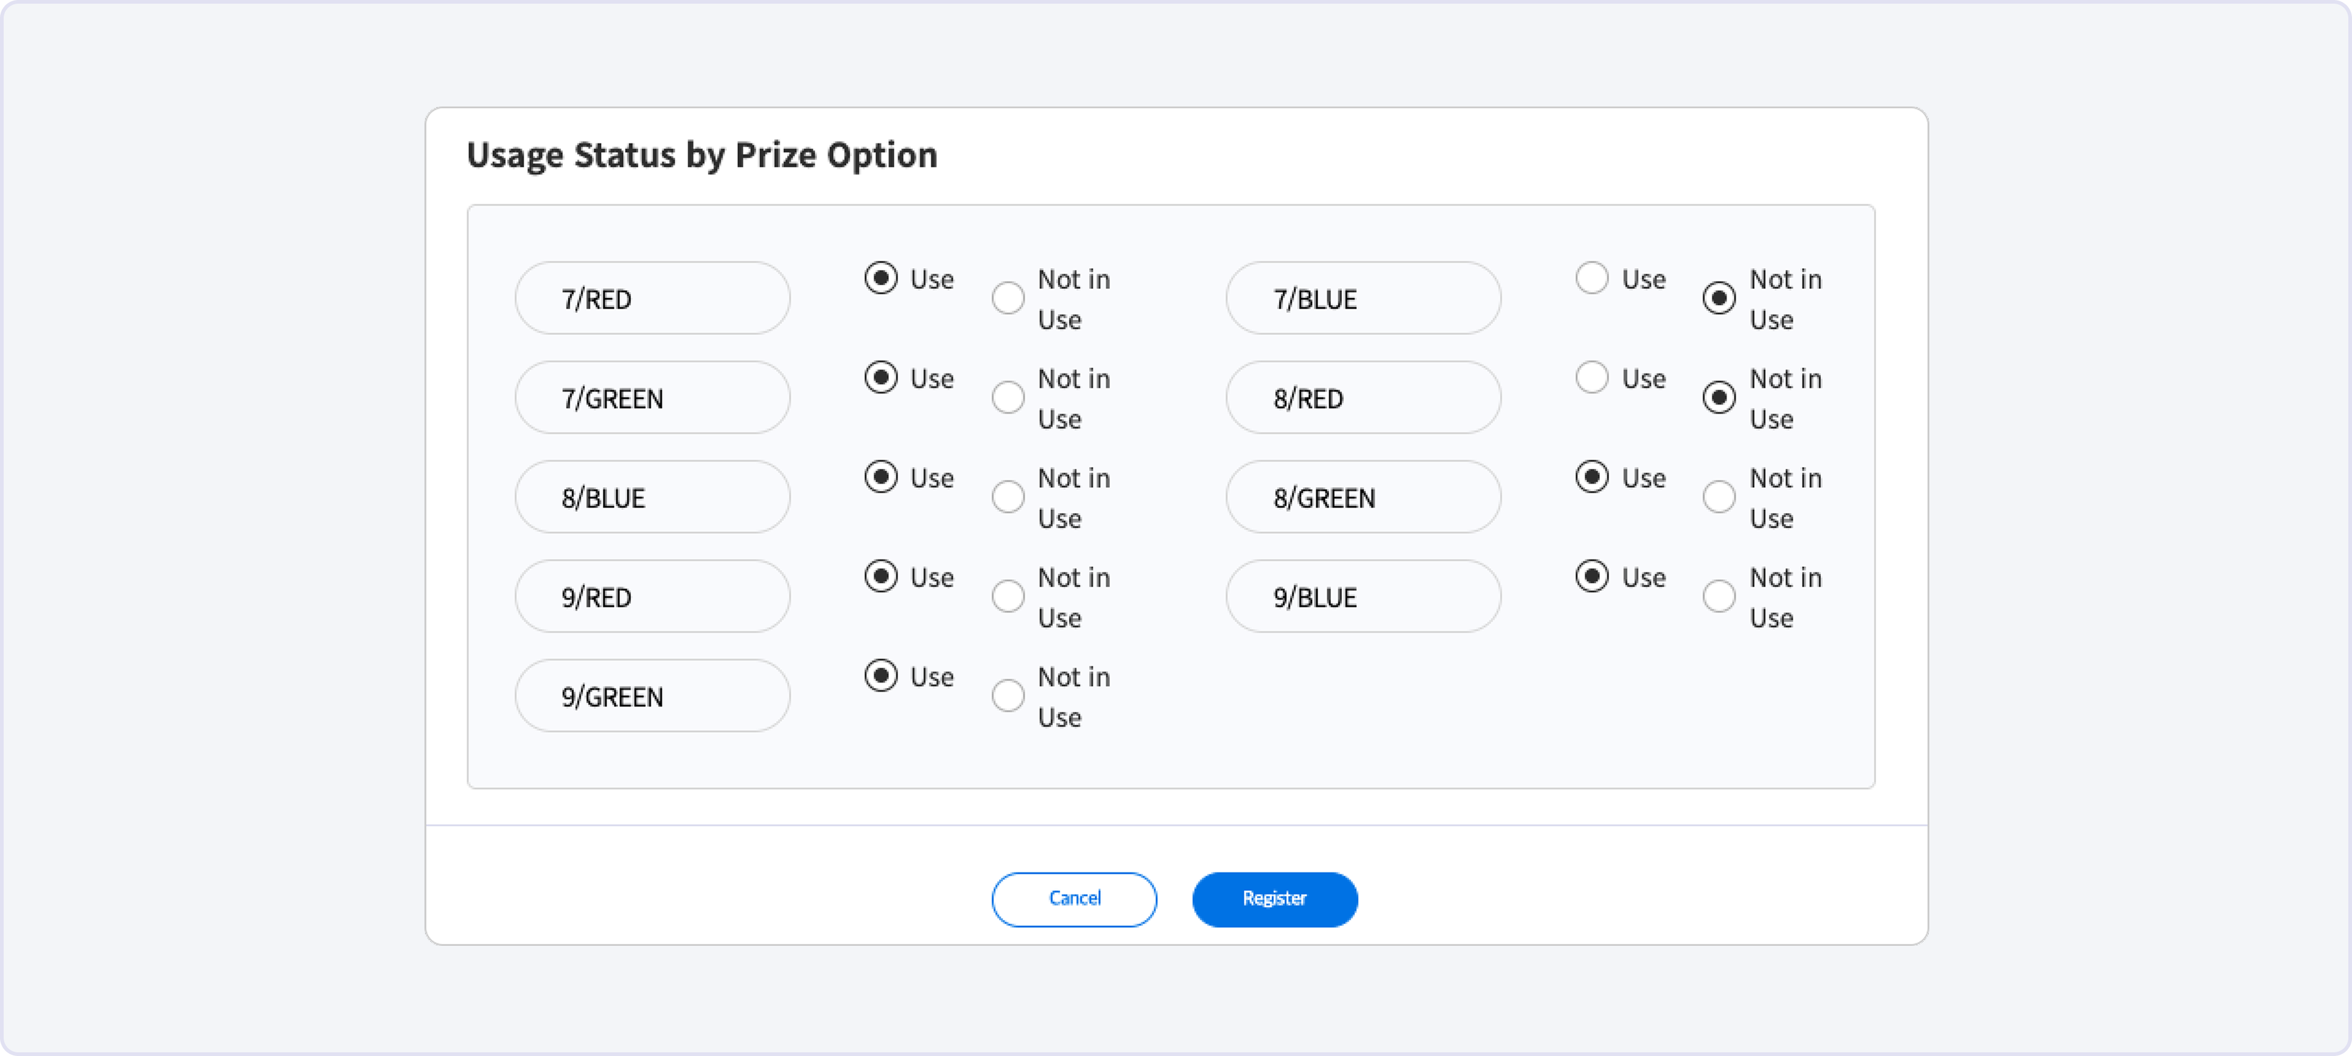
Task: Click Not in Use radio for 7/BLUE
Action: point(1718,299)
